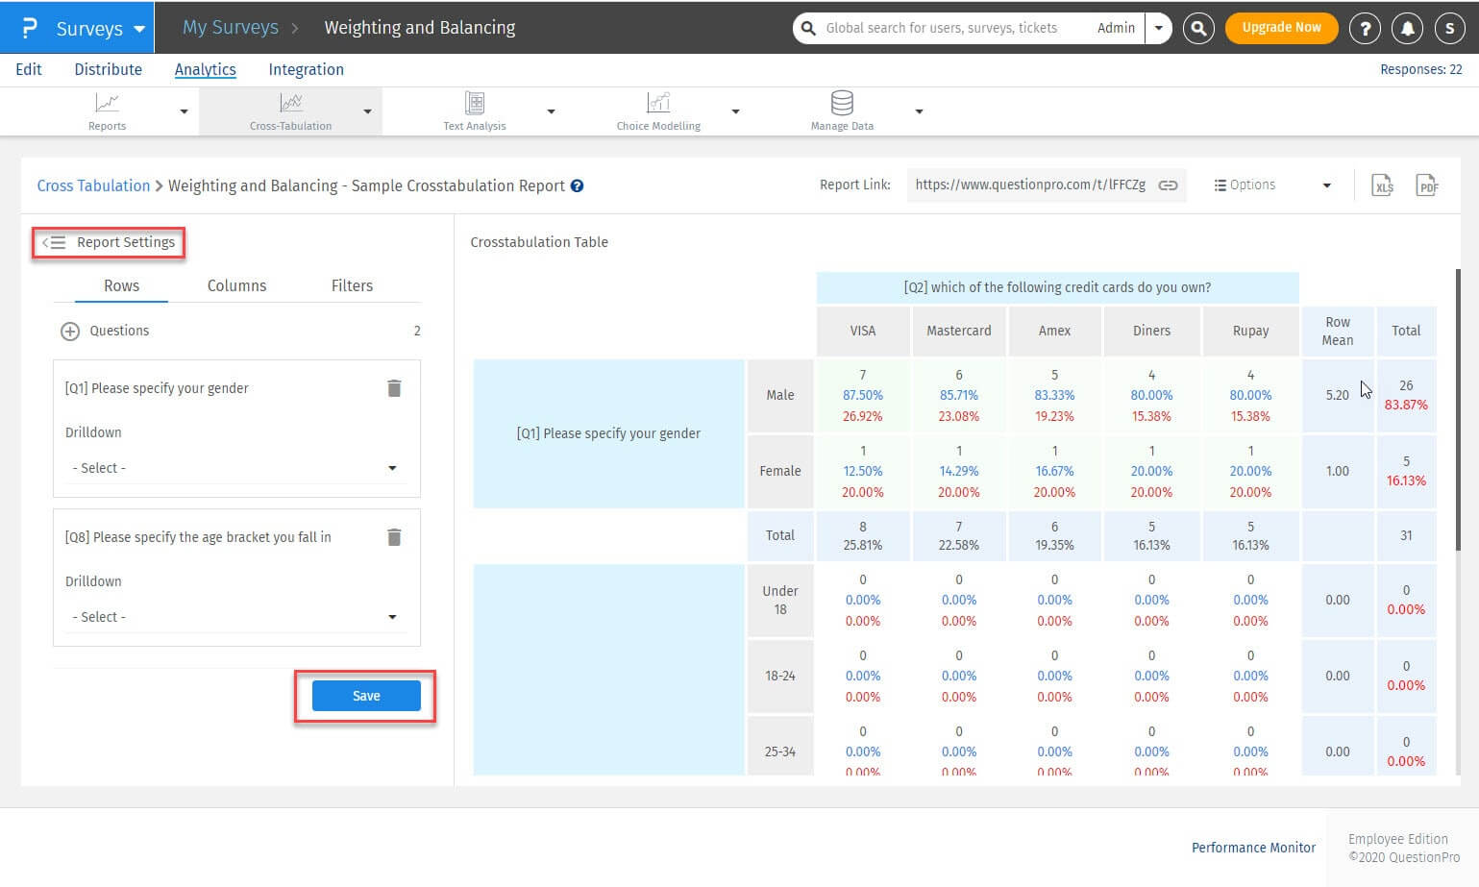
Task: Open help via the question mark icon
Action: (x=1364, y=28)
